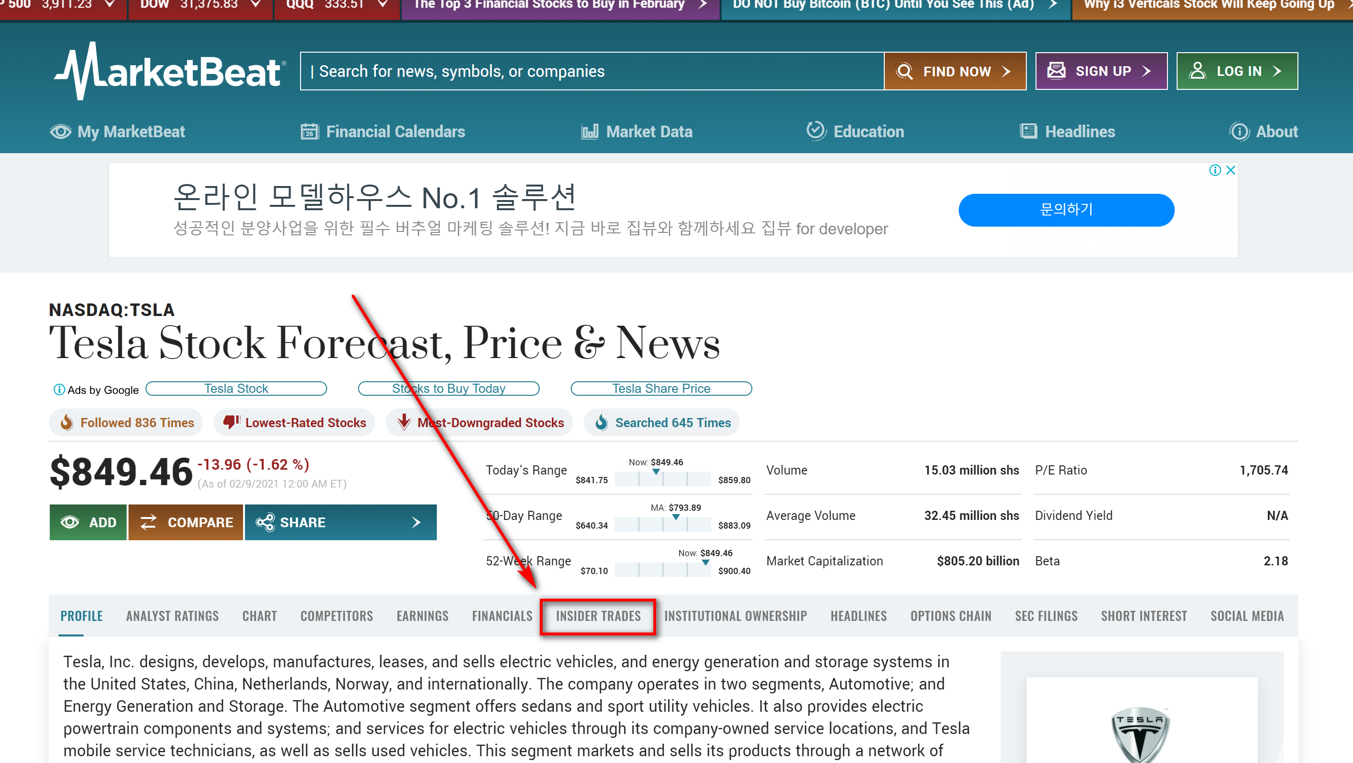Switch to the CHART tab
Viewport: 1353px width, 763px height.
click(259, 616)
